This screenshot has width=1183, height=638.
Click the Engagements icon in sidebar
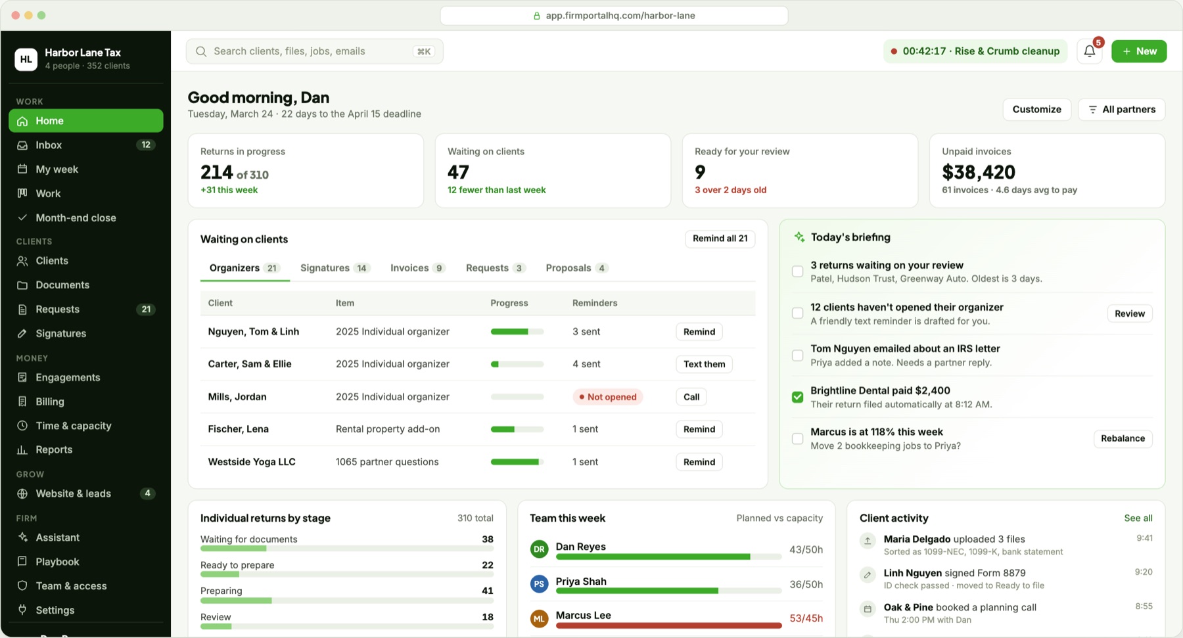(22, 377)
